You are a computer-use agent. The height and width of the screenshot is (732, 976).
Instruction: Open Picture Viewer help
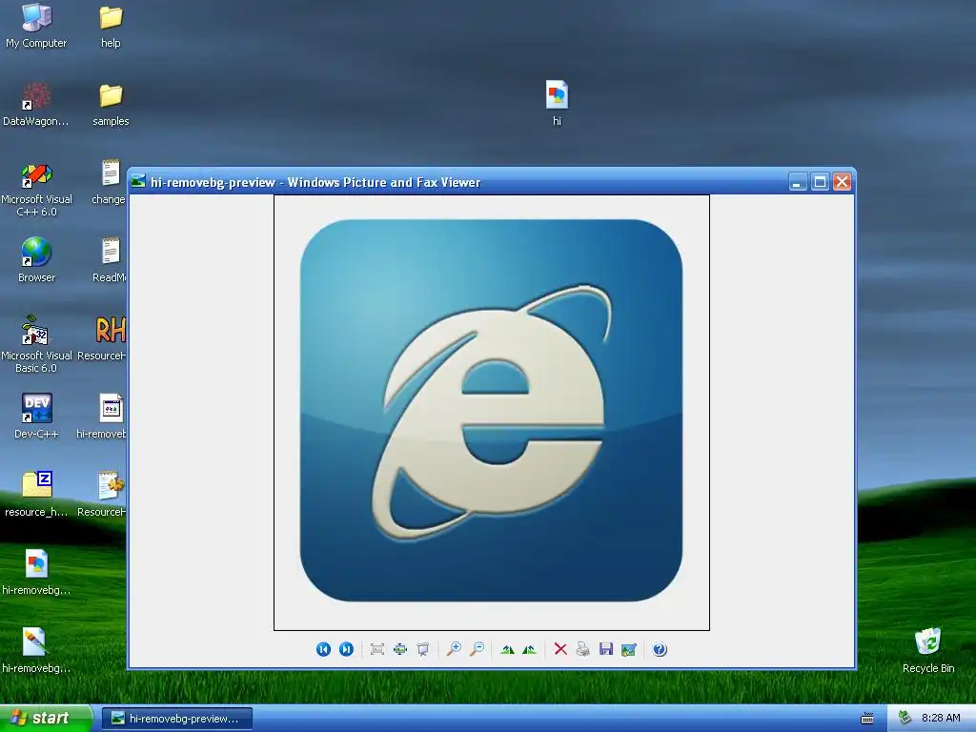660,649
